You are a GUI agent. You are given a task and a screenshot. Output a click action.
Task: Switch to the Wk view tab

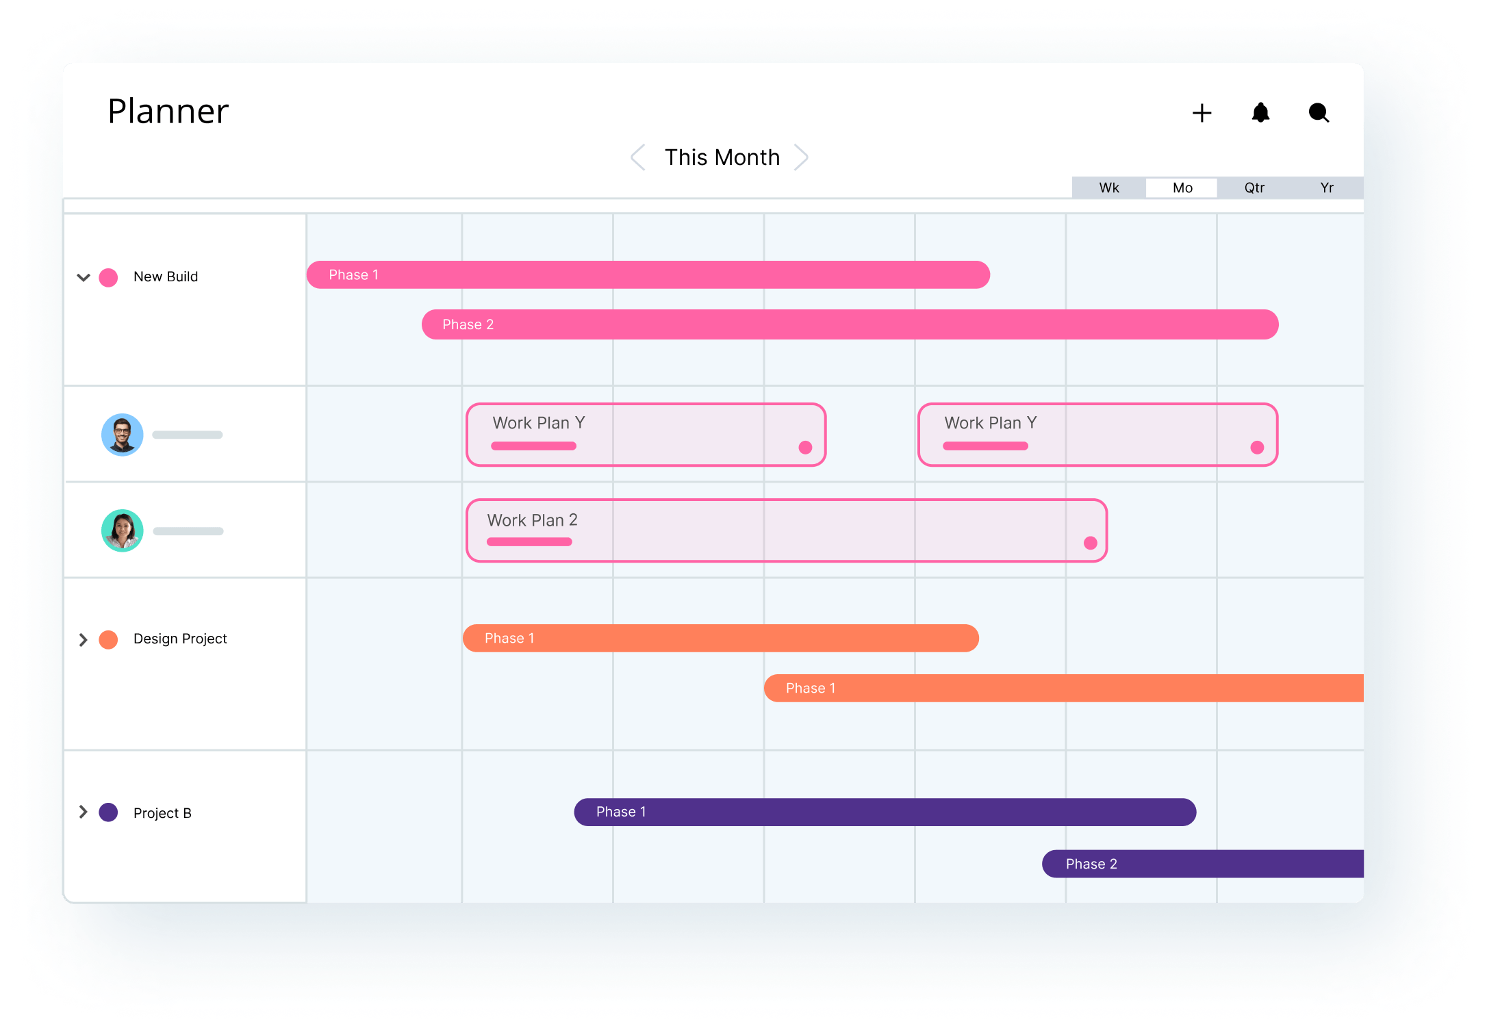pos(1108,187)
